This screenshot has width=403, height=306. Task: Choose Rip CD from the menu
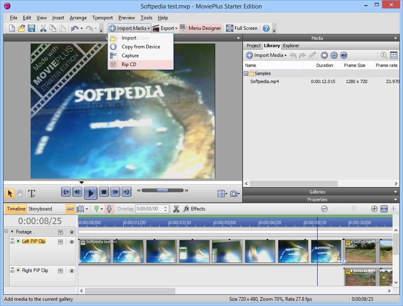coord(141,65)
